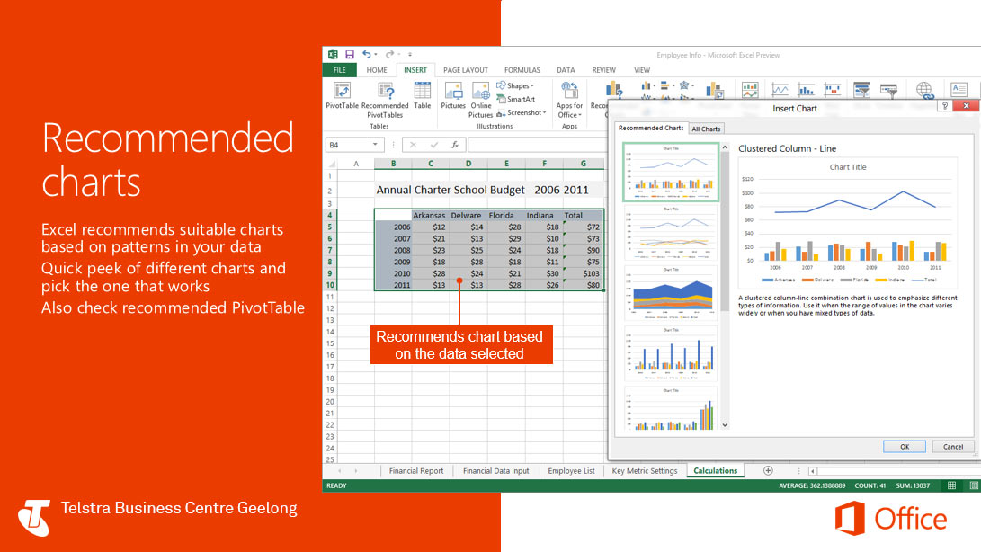This screenshot has width=981, height=552.
Task: Select the stacked area chart thumbnail
Action: point(671,292)
